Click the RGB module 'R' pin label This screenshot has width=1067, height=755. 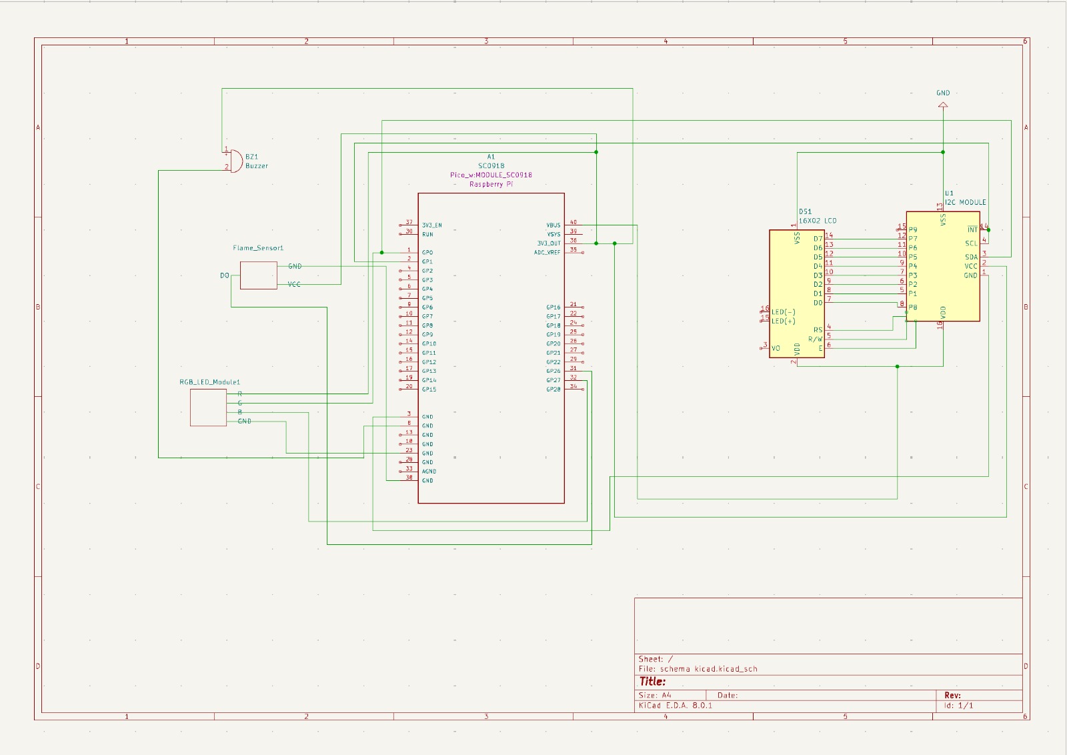240,394
